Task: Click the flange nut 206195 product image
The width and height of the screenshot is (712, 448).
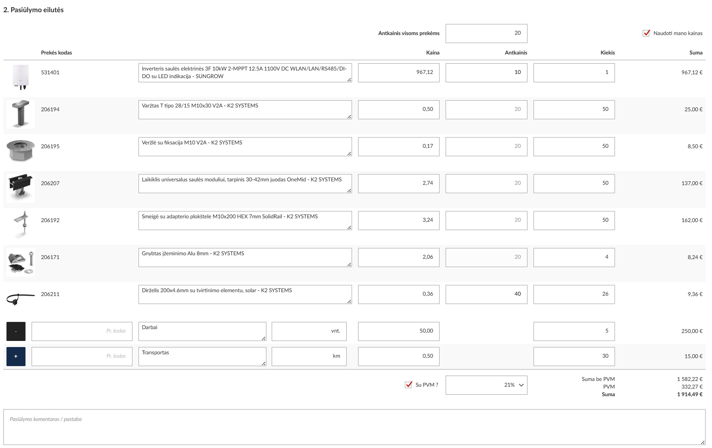Action: [21, 150]
